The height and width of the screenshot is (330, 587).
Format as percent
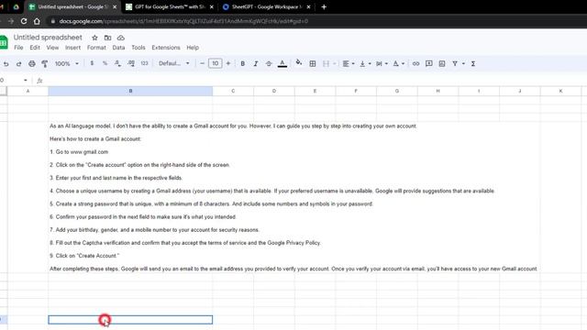(105, 63)
